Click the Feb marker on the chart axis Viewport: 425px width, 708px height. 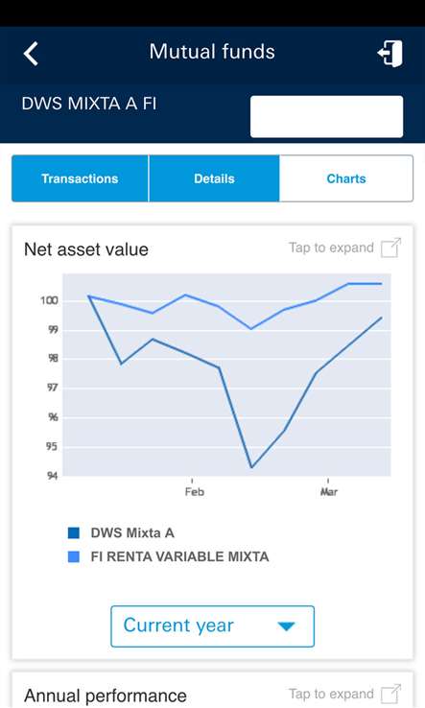pyautogui.click(x=194, y=491)
